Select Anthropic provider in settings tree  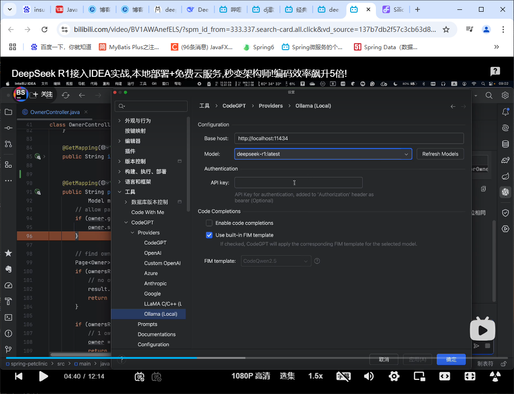tap(155, 283)
